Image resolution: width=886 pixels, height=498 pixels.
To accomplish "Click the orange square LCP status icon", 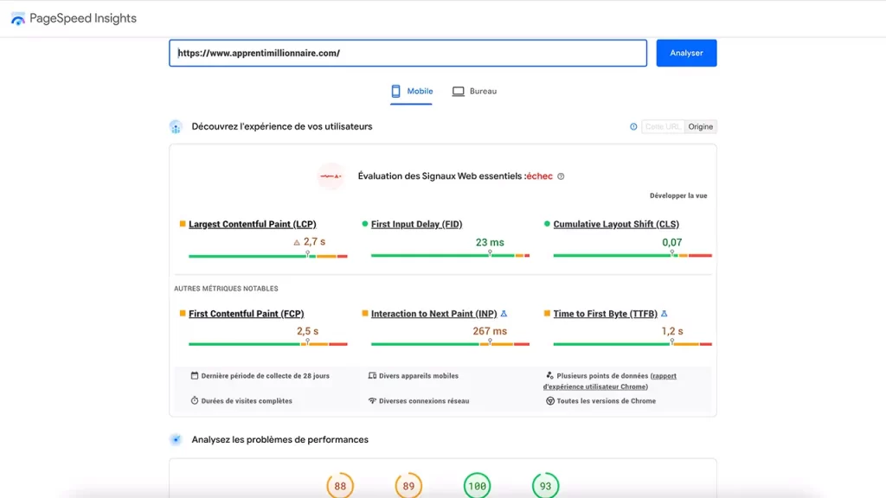I will 183,224.
